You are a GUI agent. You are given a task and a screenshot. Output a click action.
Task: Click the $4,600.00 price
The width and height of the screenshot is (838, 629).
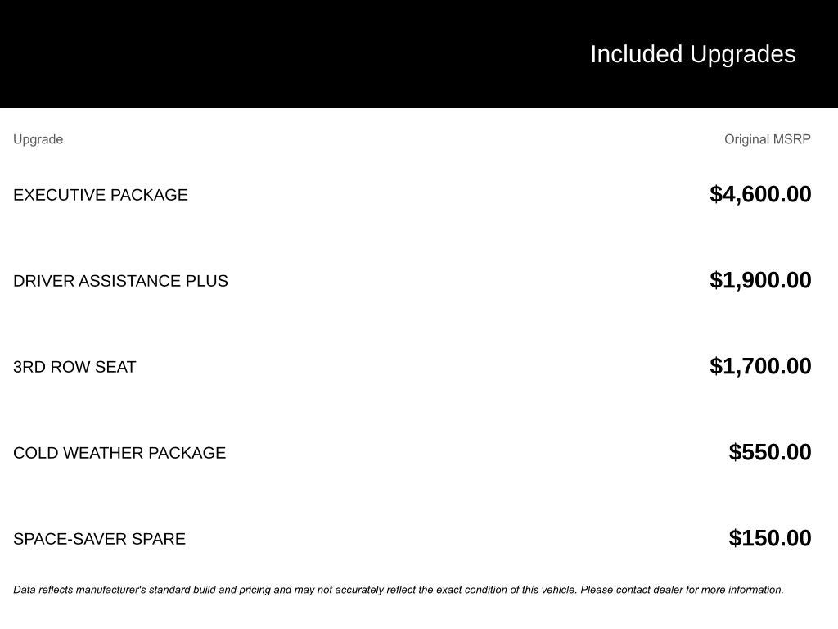click(x=760, y=194)
